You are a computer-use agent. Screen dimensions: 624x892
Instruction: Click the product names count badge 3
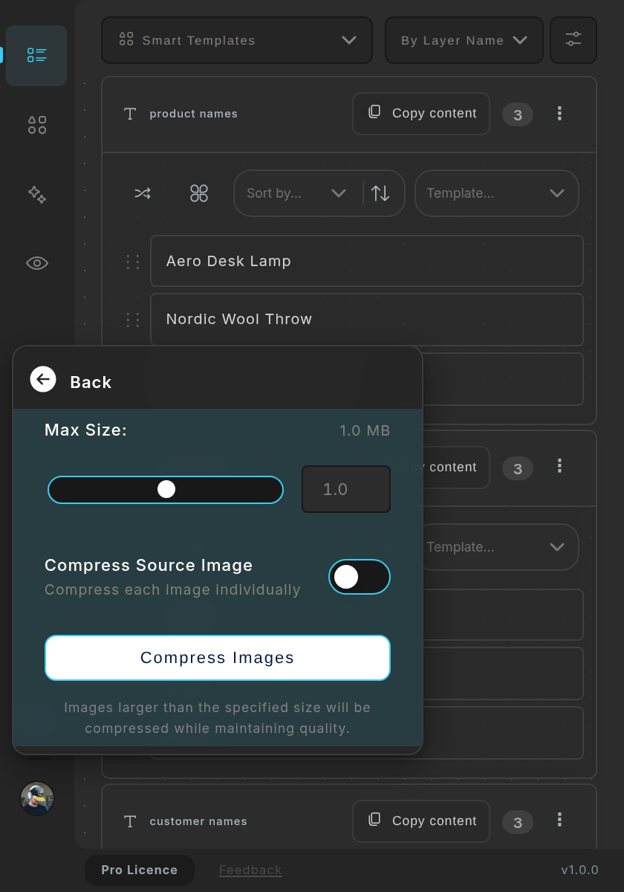coord(518,114)
